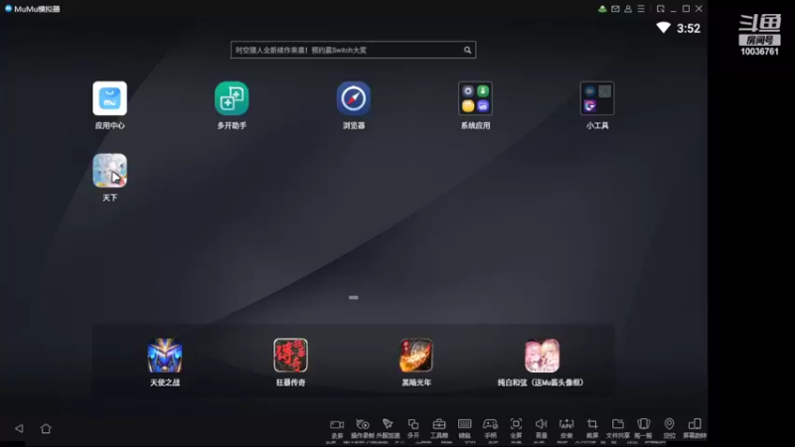Viewport: 795px width, 447px height.
Task: Click the magnifier search button
Action: [467, 50]
